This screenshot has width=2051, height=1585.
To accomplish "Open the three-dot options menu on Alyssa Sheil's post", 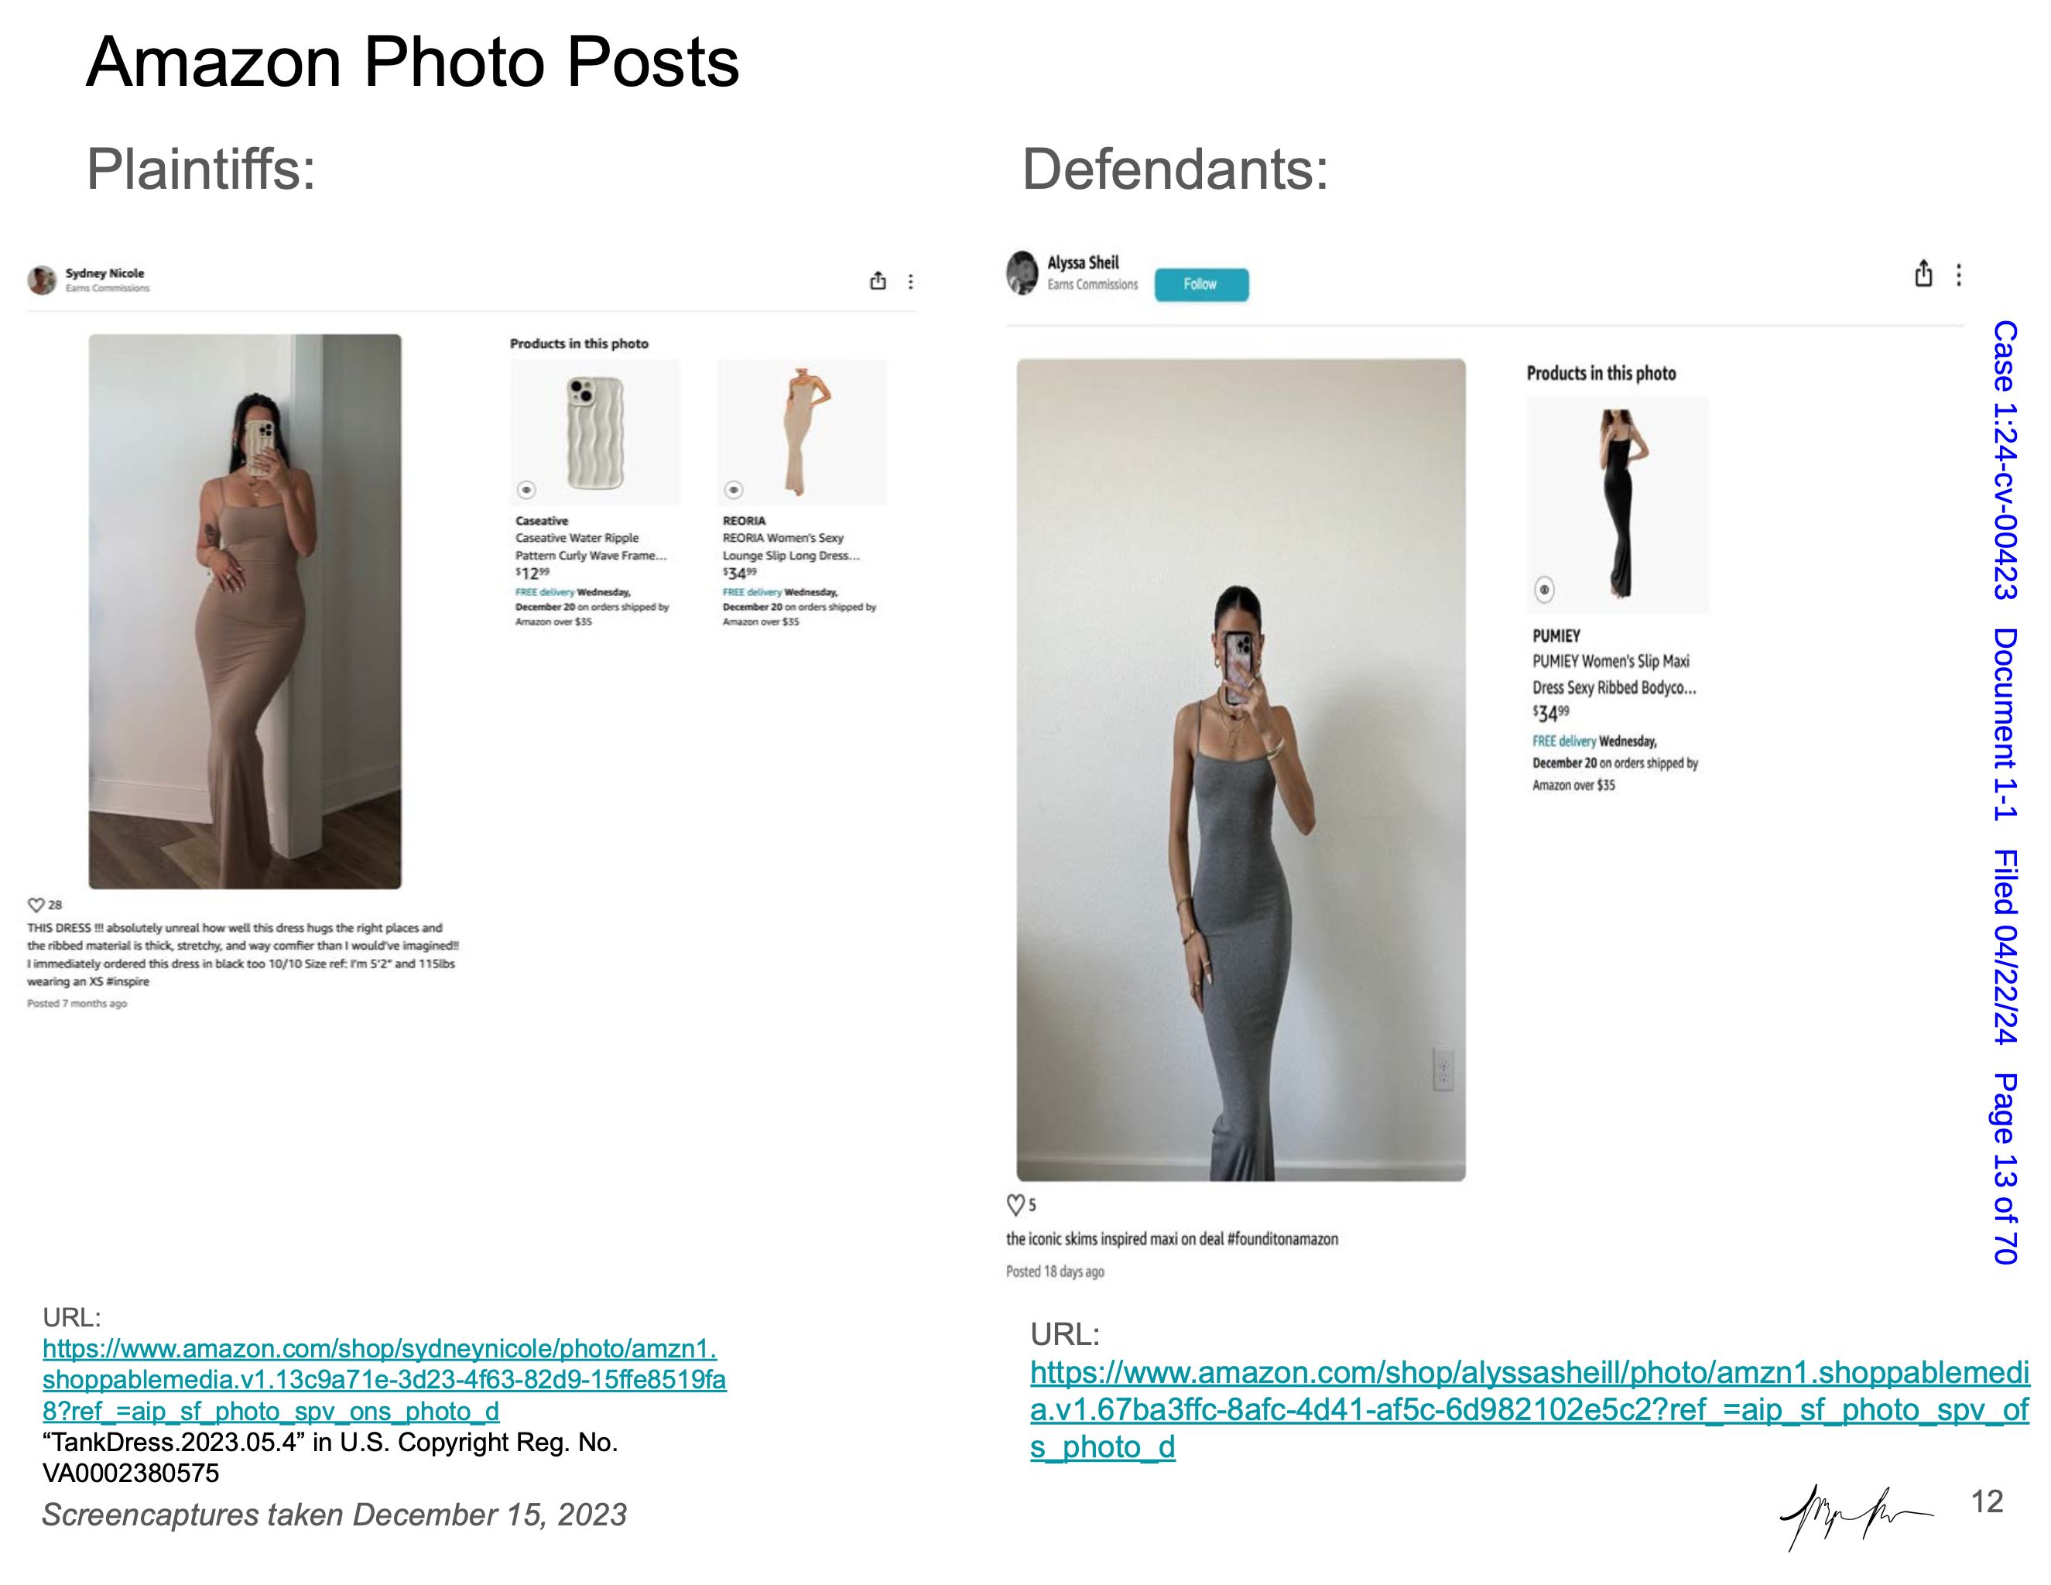I will coord(1959,274).
